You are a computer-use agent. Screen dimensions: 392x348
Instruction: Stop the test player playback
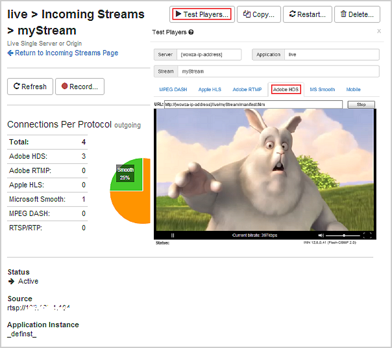pos(361,105)
